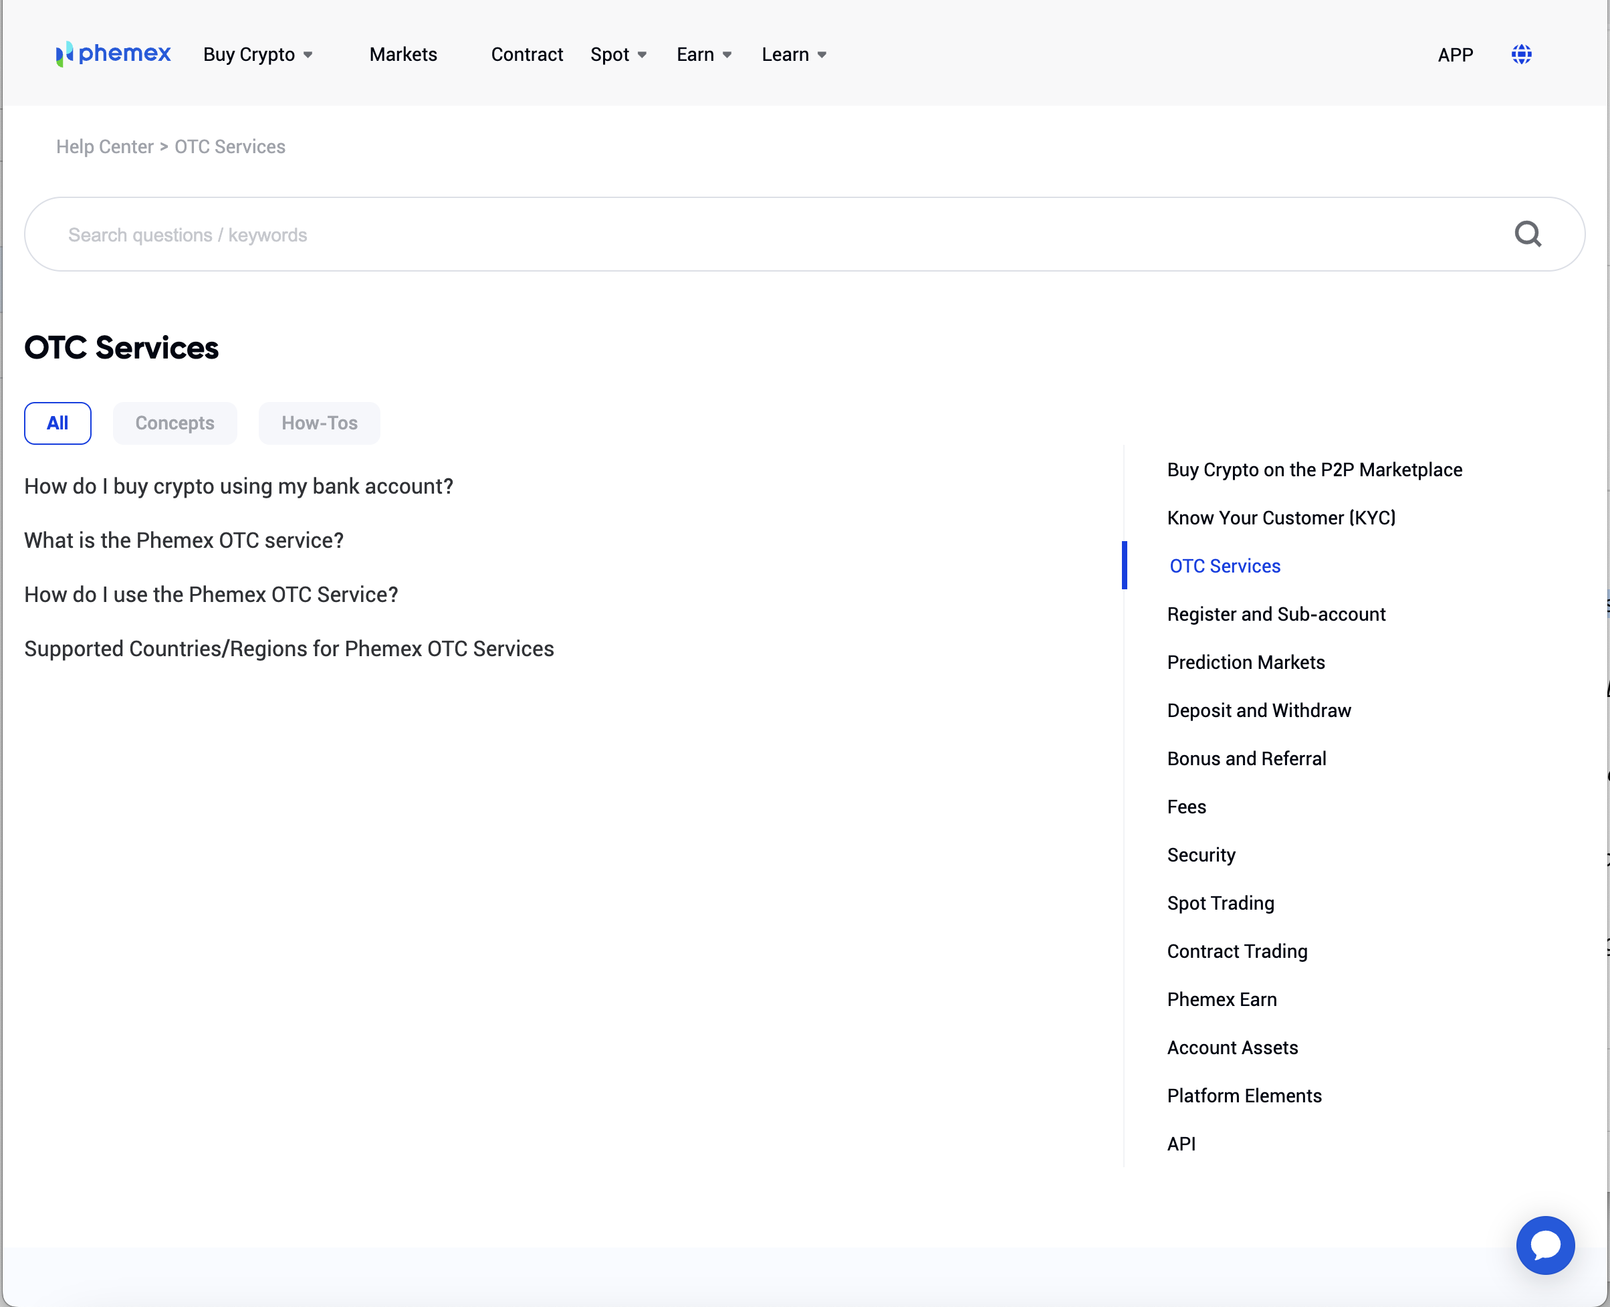Click Help Center breadcrumb link
Screen dimensions: 1610x1307
click(x=104, y=146)
